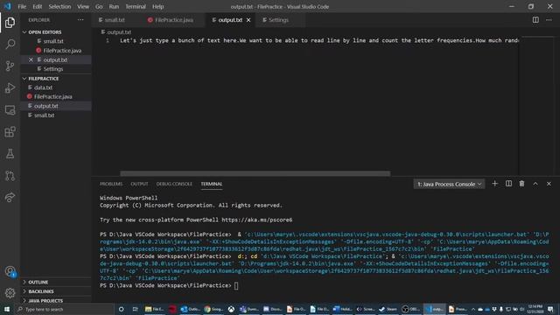Screen dimensions: 560x315
Task: Maximize the panel size with chevron up
Action: (535, 184)
